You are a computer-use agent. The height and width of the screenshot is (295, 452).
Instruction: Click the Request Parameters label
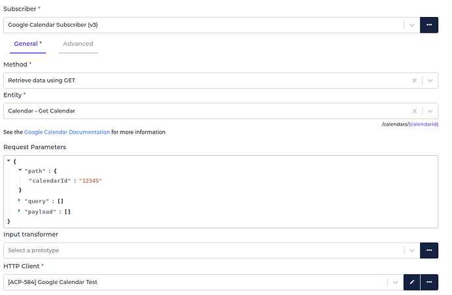(x=35, y=147)
